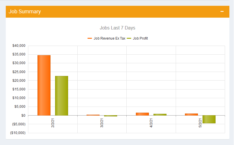This screenshot has height=145, width=234.
Task: Click the 5/2/21 date axis label
Action: pyautogui.click(x=200, y=122)
